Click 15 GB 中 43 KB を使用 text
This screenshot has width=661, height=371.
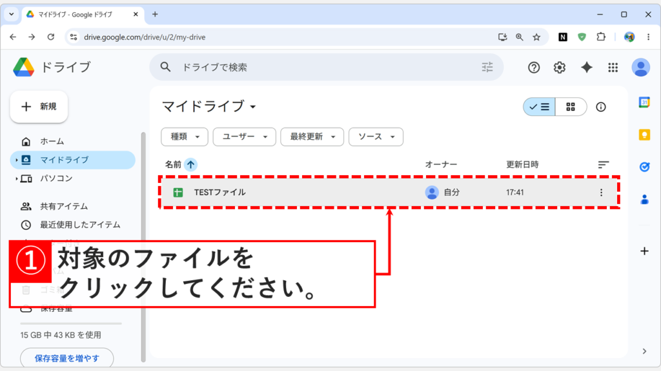(x=61, y=335)
